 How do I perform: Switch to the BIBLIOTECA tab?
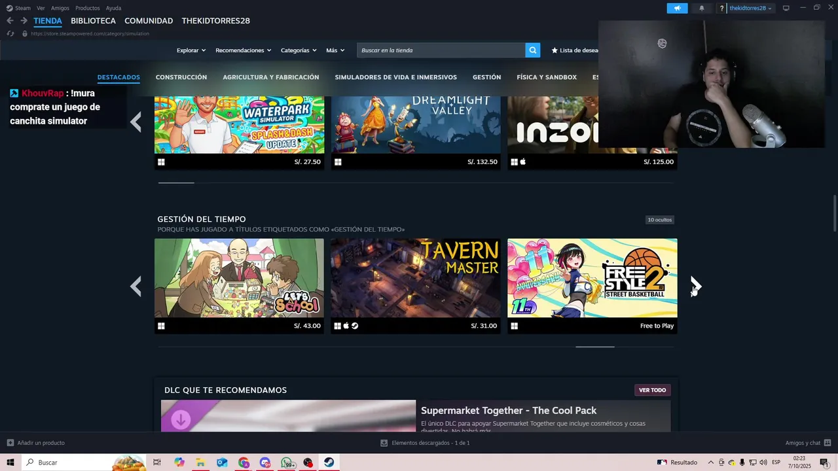[x=93, y=21]
